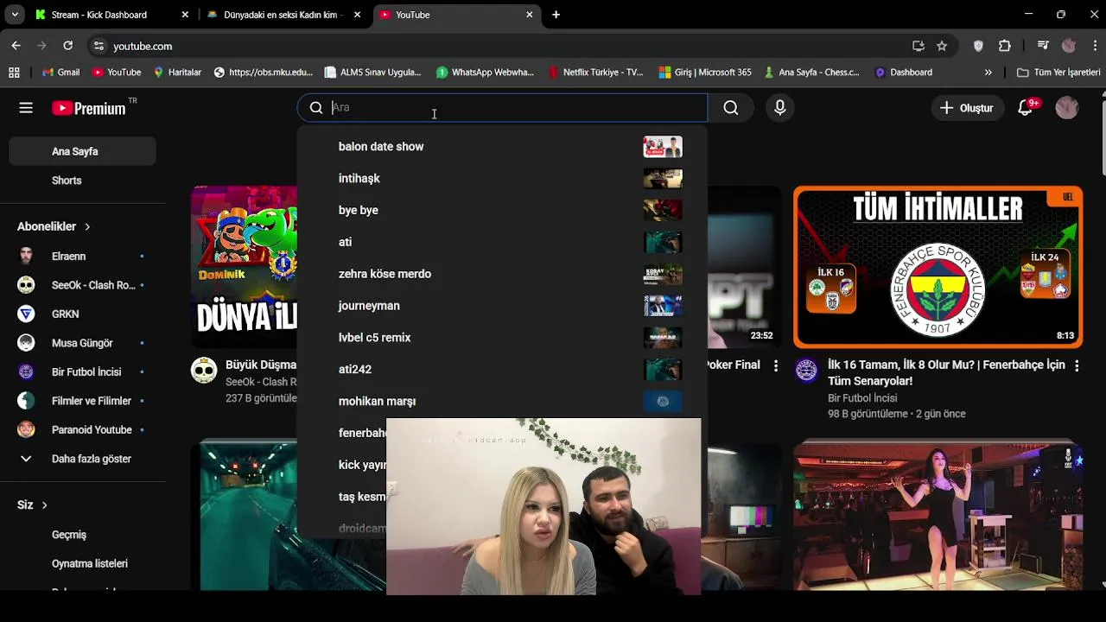Open options menu for Fenerbahçe senaryolar video
This screenshot has width=1106, height=622.
tap(1077, 366)
